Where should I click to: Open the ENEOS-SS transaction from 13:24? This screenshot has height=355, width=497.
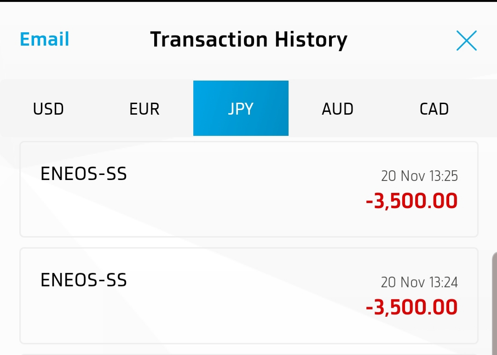pos(249,296)
